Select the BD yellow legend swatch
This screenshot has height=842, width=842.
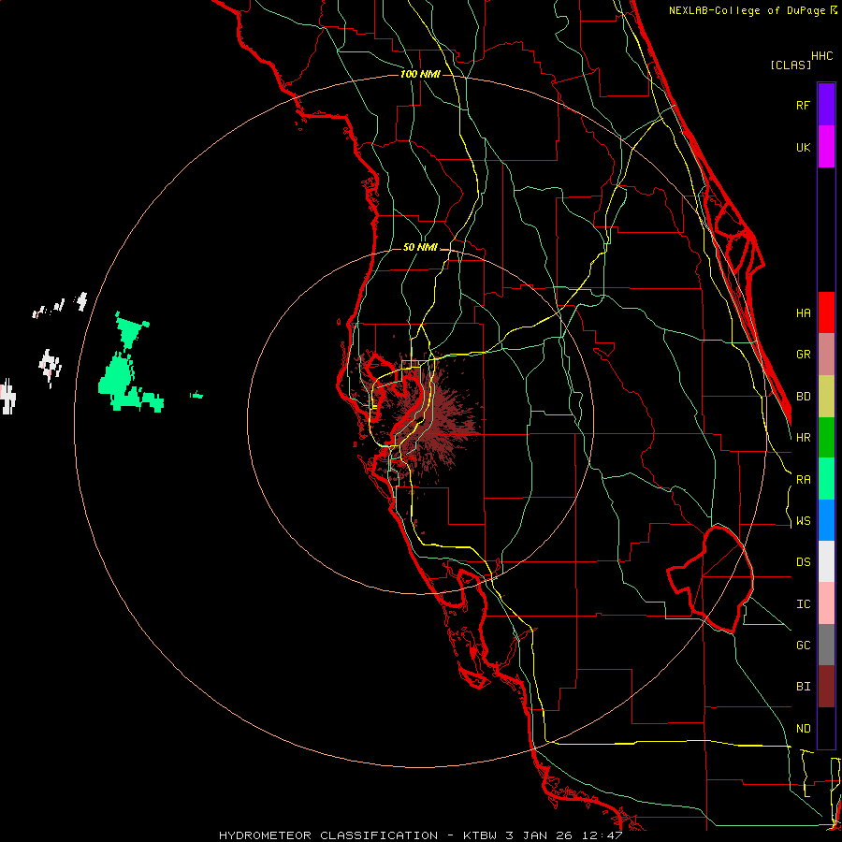click(826, 397)
